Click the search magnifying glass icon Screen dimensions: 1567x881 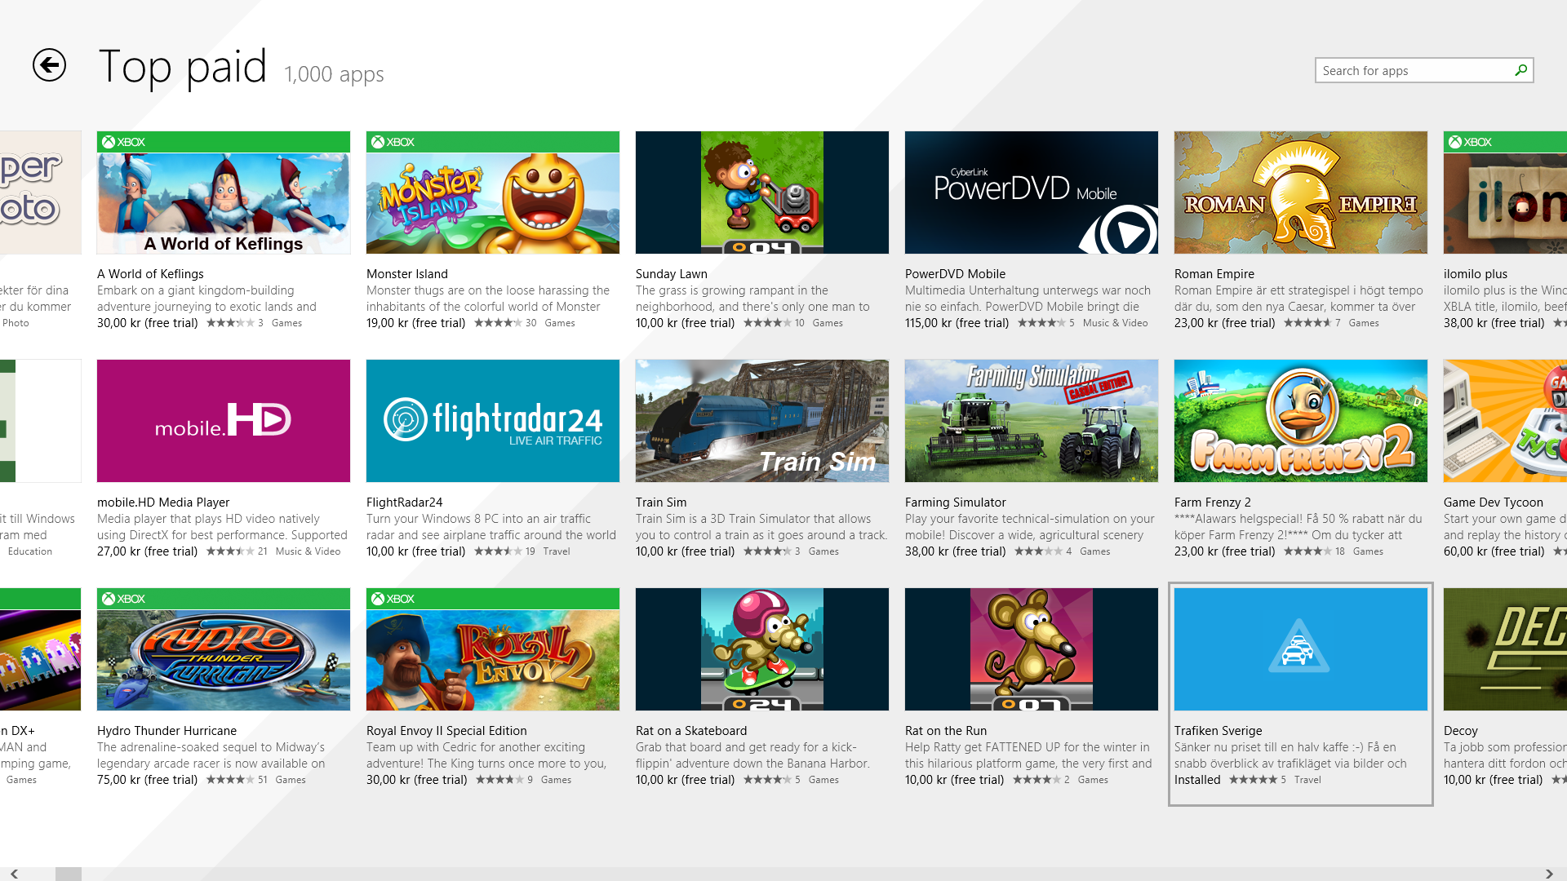click(1520, 70)
